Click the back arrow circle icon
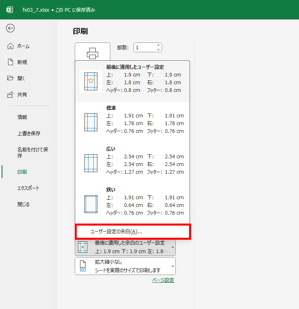The image size is (299, 309). 10,28
